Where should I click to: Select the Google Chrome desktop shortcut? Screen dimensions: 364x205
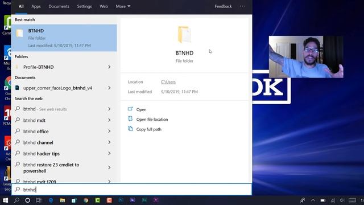[x=7, y=88]
